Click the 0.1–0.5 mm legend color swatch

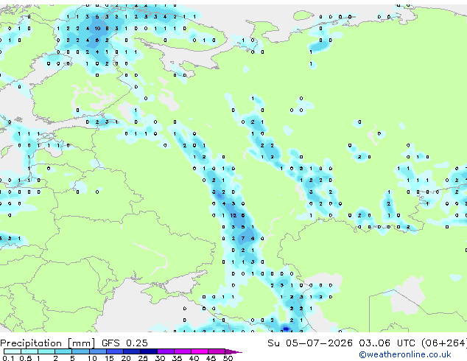click(x=13, y=351)
